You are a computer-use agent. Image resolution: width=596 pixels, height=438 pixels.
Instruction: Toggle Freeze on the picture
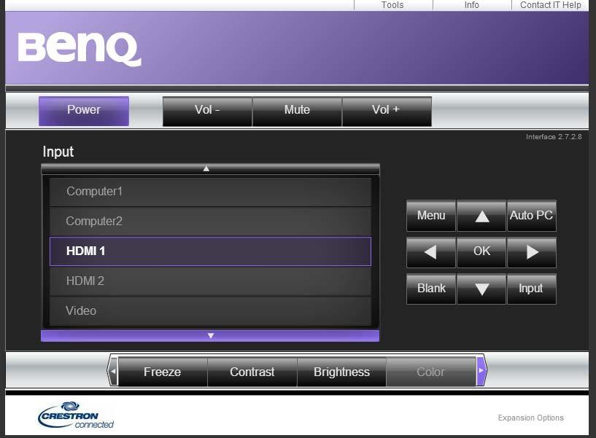tap(163, 372)
